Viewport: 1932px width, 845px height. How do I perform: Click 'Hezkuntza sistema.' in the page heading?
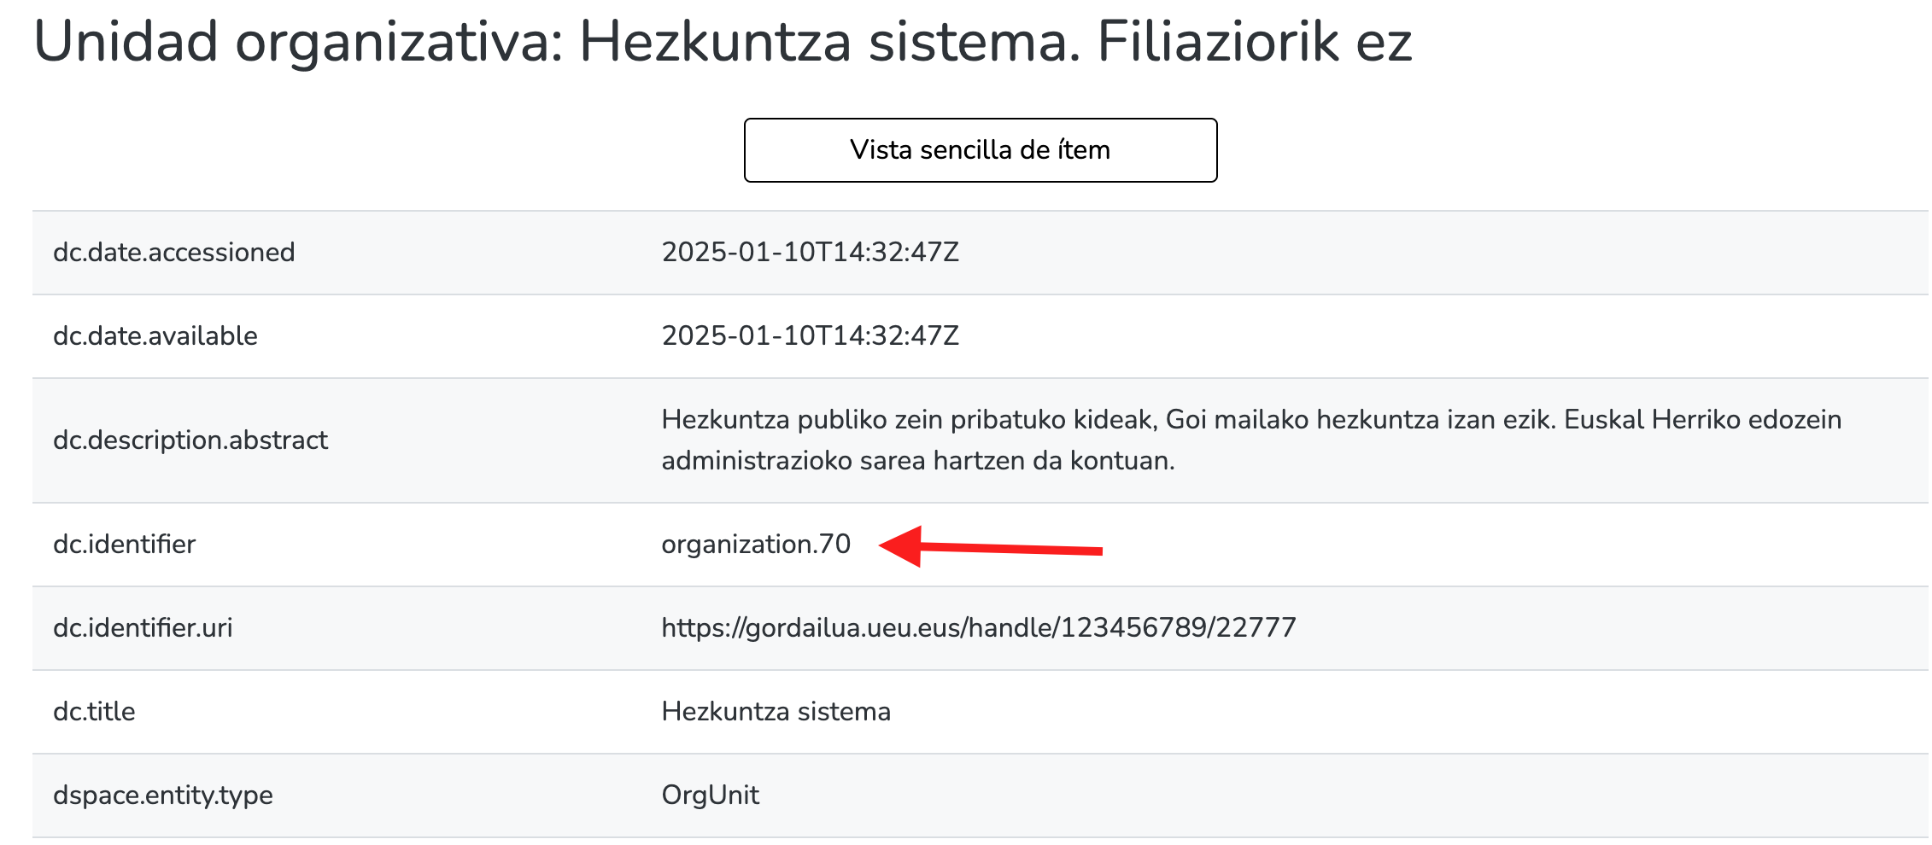tap(829, 41)
